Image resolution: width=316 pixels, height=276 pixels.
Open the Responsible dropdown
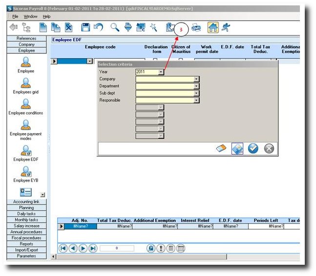click(x=196, y=100)
